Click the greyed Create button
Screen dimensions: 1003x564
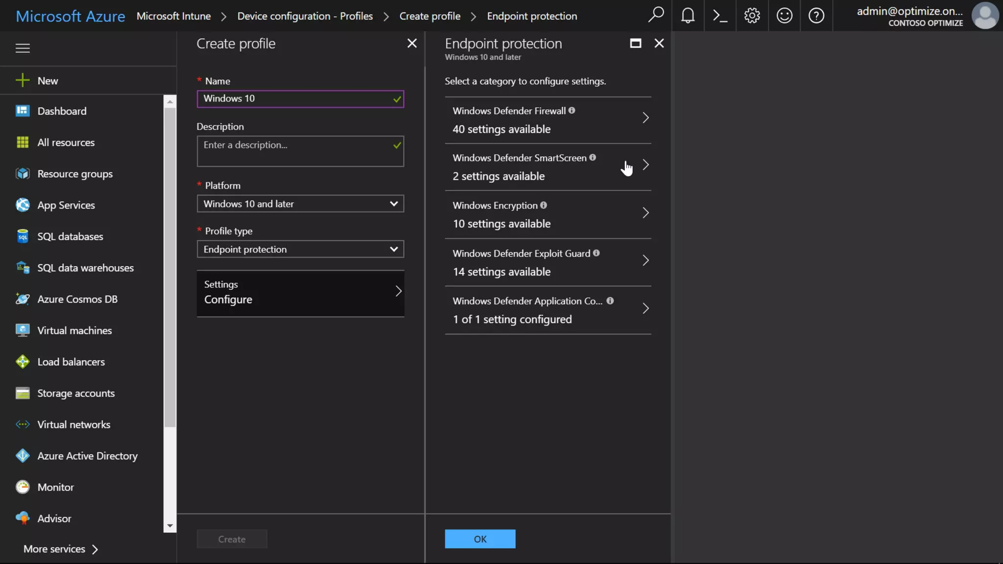tap(232, 539)
